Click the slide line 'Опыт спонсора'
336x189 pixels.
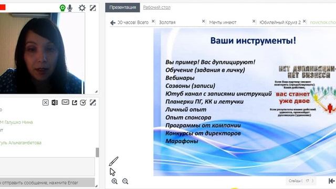click(x=188, y=118)
